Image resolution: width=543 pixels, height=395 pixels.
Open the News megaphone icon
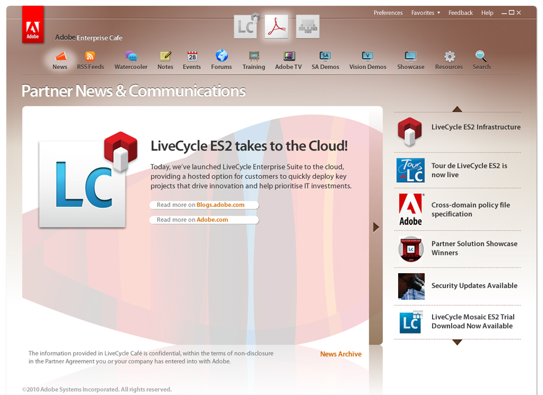coord(60,56)
